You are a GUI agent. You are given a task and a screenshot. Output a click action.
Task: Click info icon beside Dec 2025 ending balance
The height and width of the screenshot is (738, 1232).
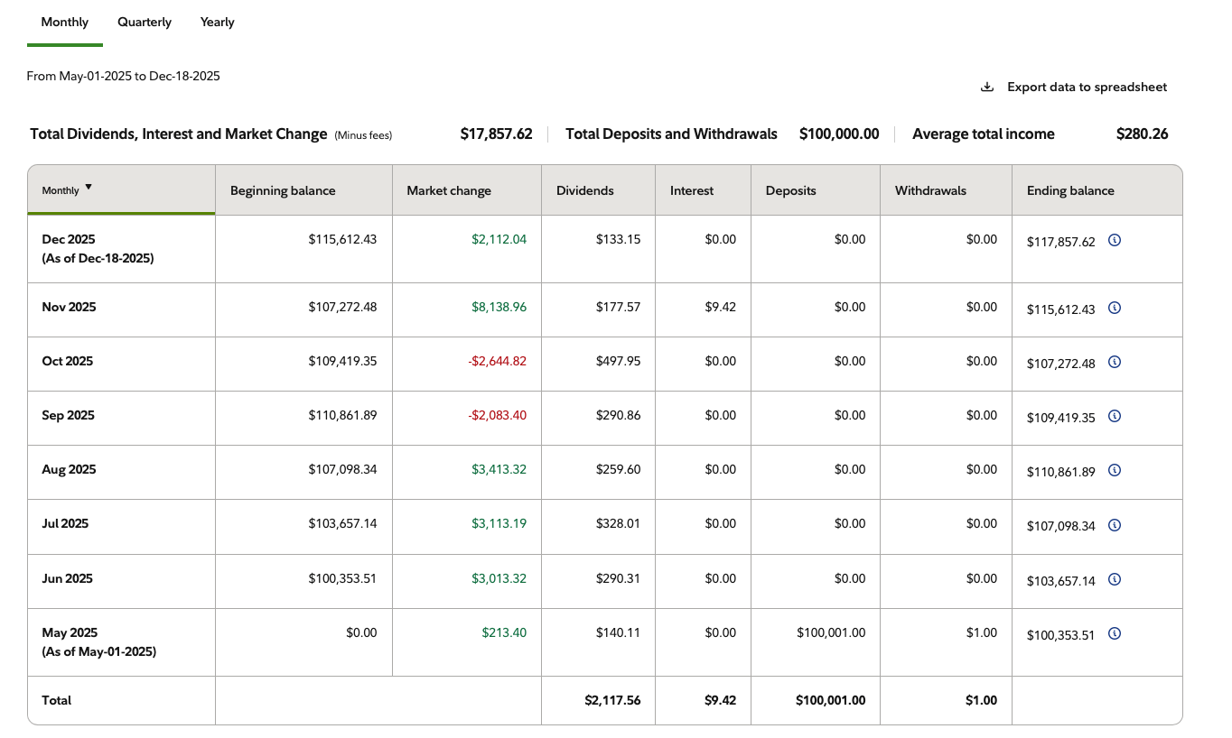pos(1114,241)
